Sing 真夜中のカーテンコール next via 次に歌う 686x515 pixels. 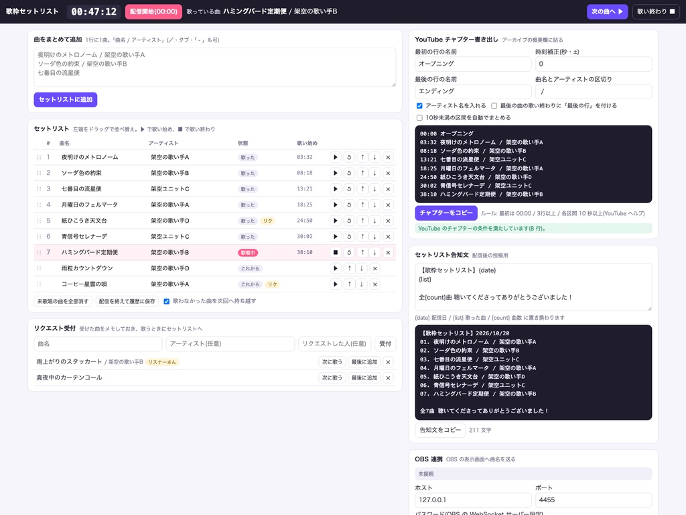point(332,378)
